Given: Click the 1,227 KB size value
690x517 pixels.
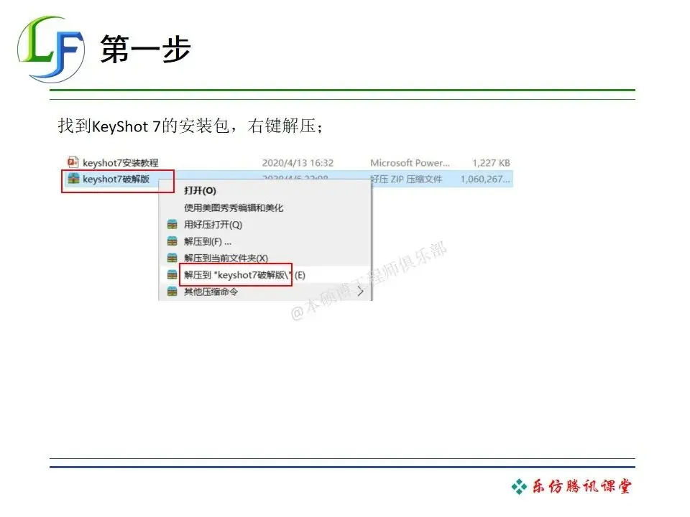Looking at the screenshot, I should pyautogui.click(x=491, y=163).
